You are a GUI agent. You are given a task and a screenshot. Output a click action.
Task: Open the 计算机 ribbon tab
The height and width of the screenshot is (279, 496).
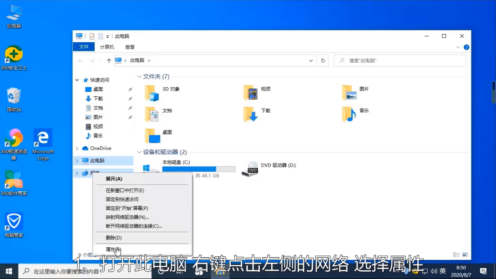tap(107, 47)
